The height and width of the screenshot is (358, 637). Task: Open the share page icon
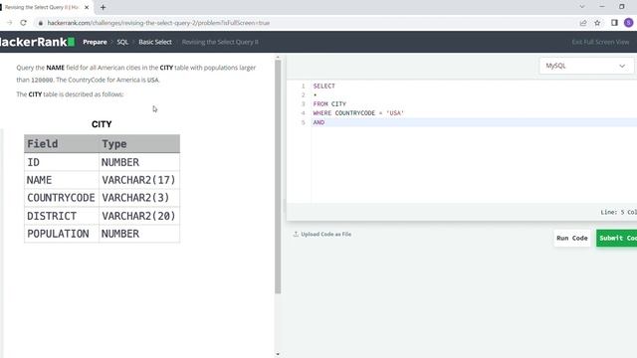pyautogui.click(x=583, y=23)
